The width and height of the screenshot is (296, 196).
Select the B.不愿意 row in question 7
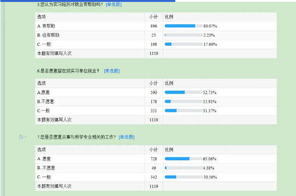tap(46, 168)
